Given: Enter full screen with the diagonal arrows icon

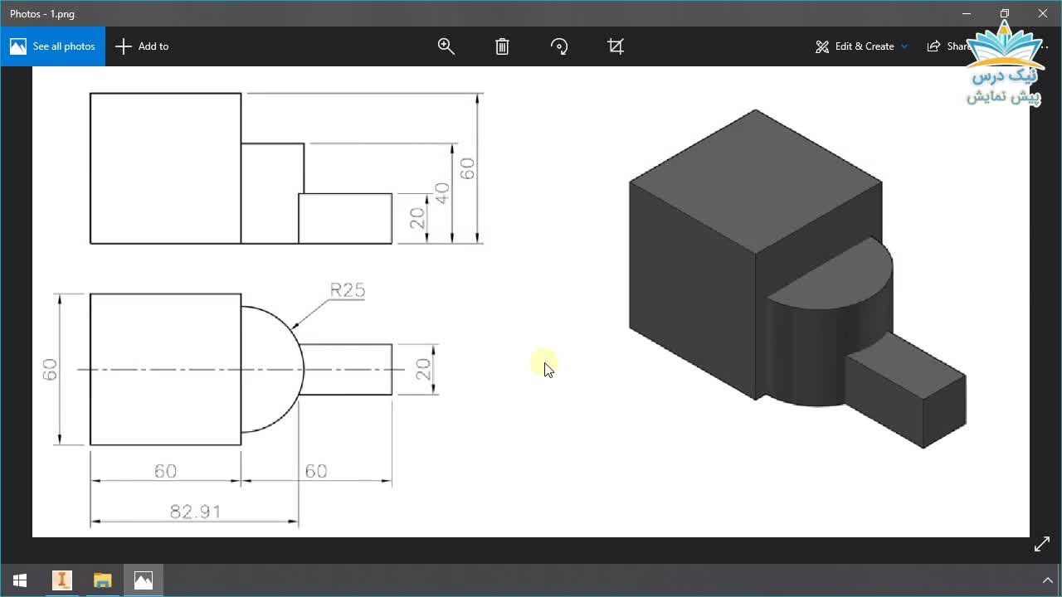Looking at the screenshot, I should 1042,545.
